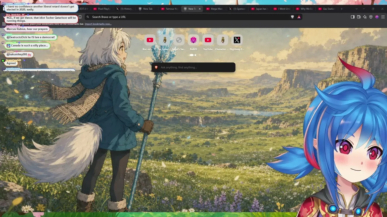Viewport: 387px width, 217px height.
Task: Expand the tab search dropdown chevron
Action: pos(357,9)
